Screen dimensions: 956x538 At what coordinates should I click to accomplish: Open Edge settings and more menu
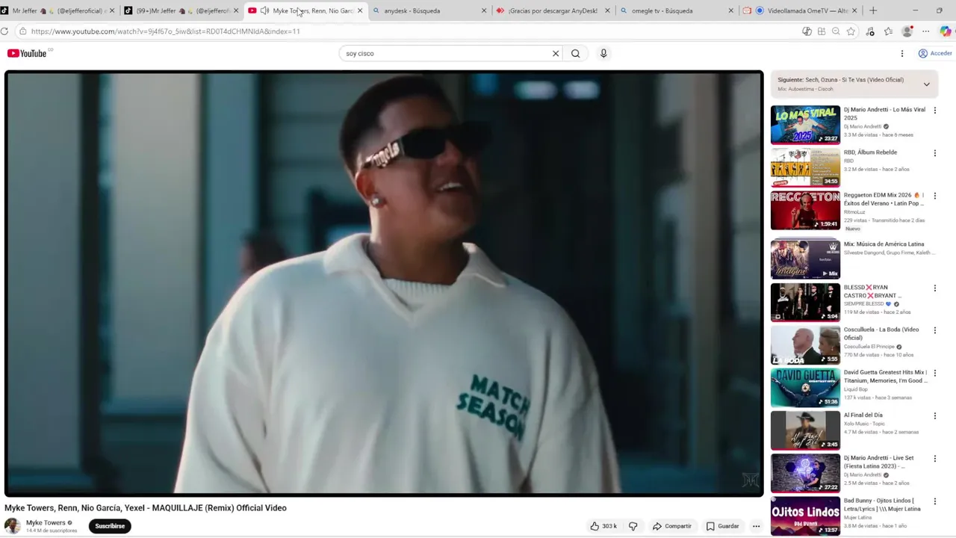[x=926, y=31]
